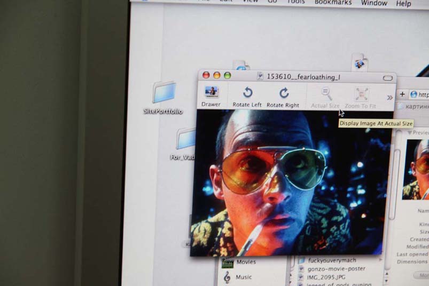This screenshot has width=429, height=286.
Task: Click the thumbnail in the Finder preview pane
Action: (x=416, y=169)
